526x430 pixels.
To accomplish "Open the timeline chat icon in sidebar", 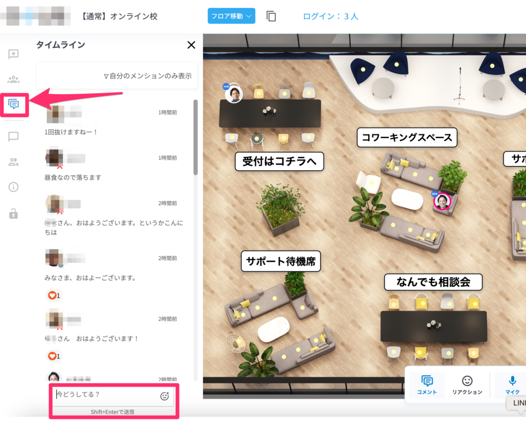I will (x=14, y=105).
